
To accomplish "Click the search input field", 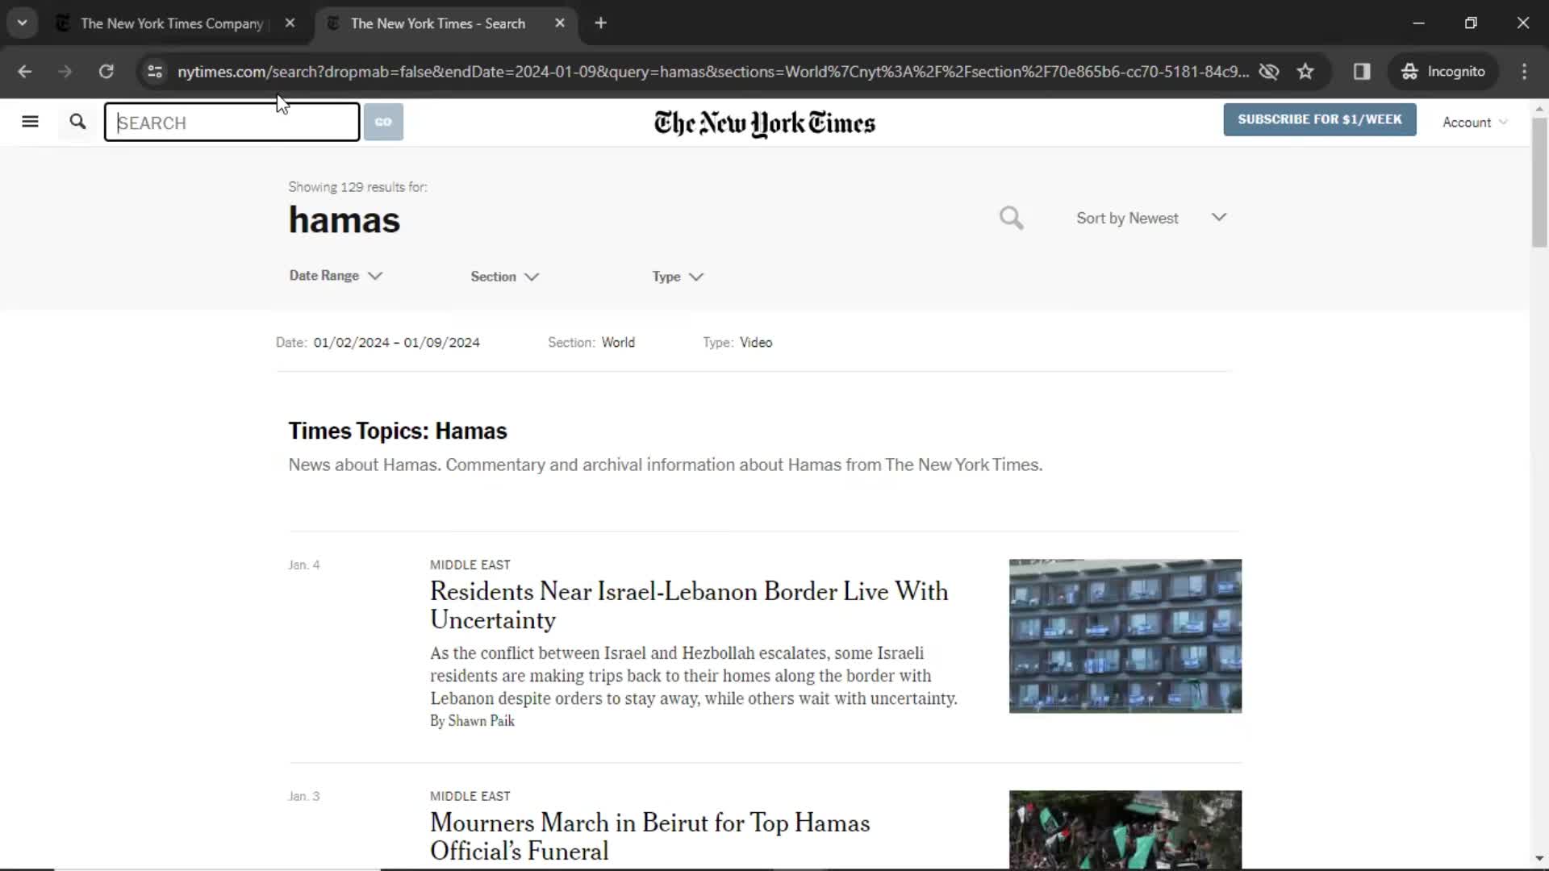I will tap(231, 121).
